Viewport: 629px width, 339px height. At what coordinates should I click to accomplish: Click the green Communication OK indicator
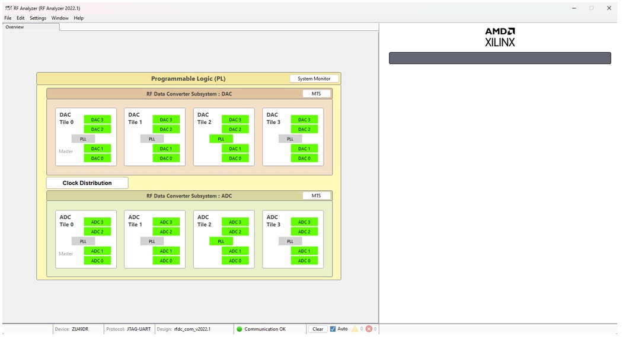[240, 329]
